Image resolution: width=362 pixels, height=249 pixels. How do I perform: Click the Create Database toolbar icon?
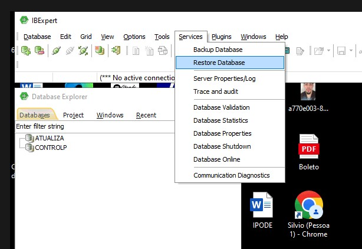pos(100,50)
